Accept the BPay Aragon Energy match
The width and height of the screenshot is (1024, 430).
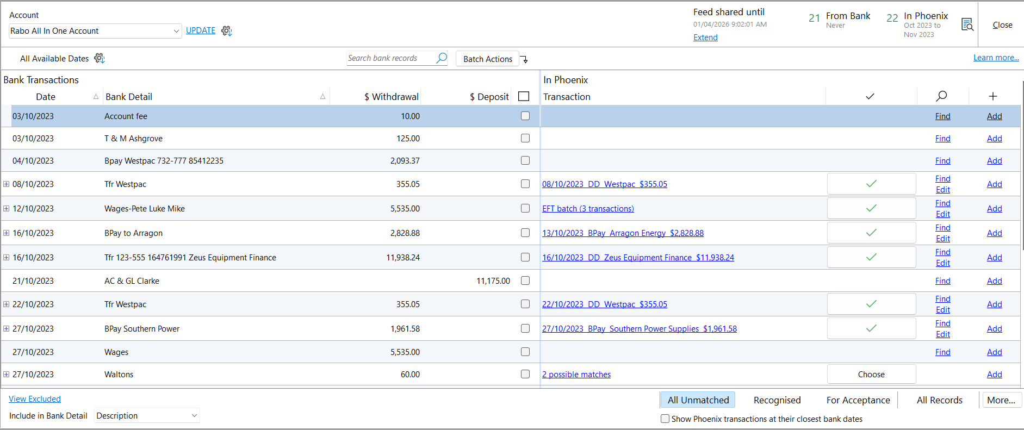point(871,233)
